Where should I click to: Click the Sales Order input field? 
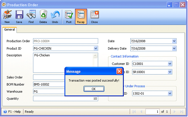coord(49,77)
